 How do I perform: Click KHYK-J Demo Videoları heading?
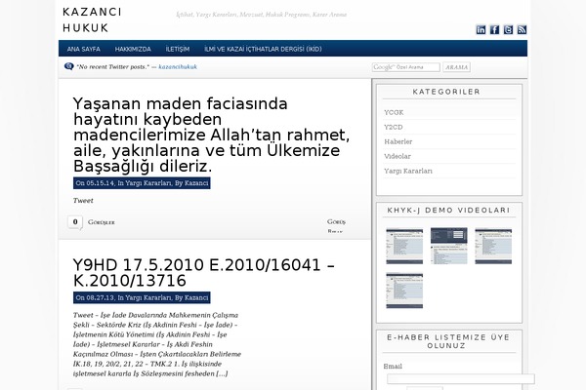tap(448, 211)
